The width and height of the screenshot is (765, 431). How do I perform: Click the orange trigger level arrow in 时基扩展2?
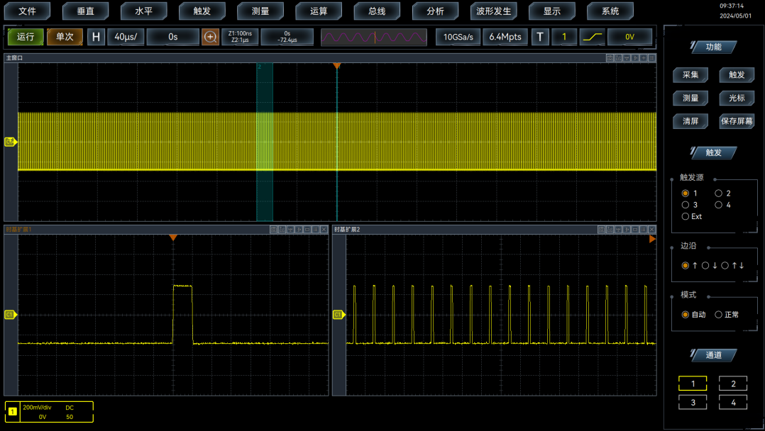click(x=652, y=239)
